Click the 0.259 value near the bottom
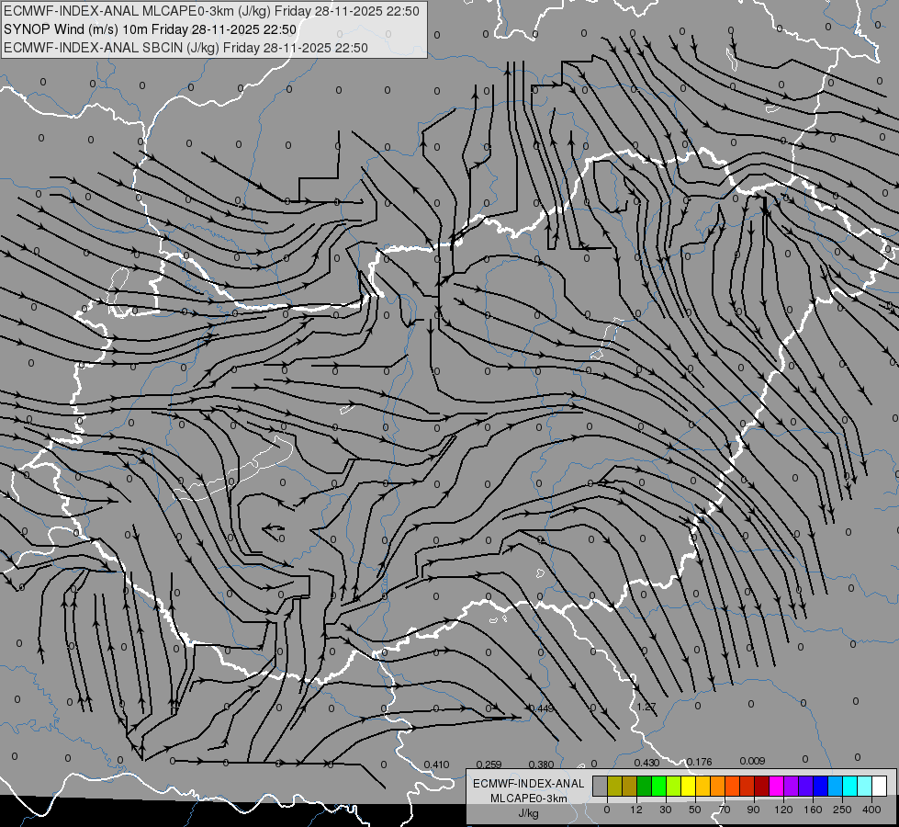Viewport: 899px width, 827px height. [489, 765]
